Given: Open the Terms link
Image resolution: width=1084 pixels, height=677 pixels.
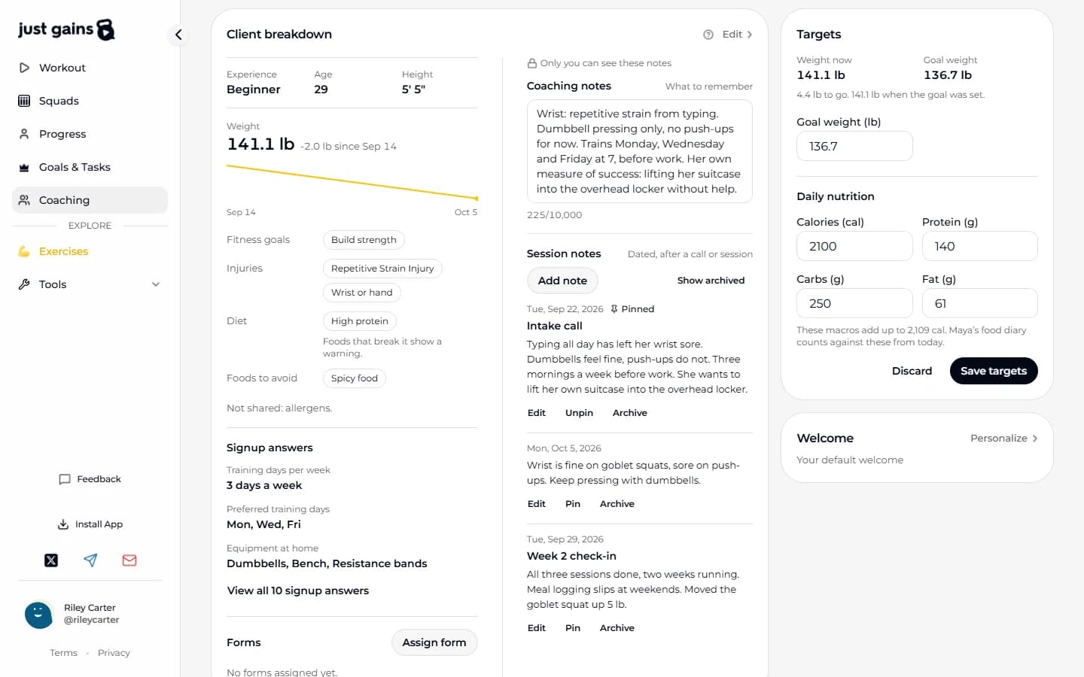Looking at the screenshot, I should point(63,653).
